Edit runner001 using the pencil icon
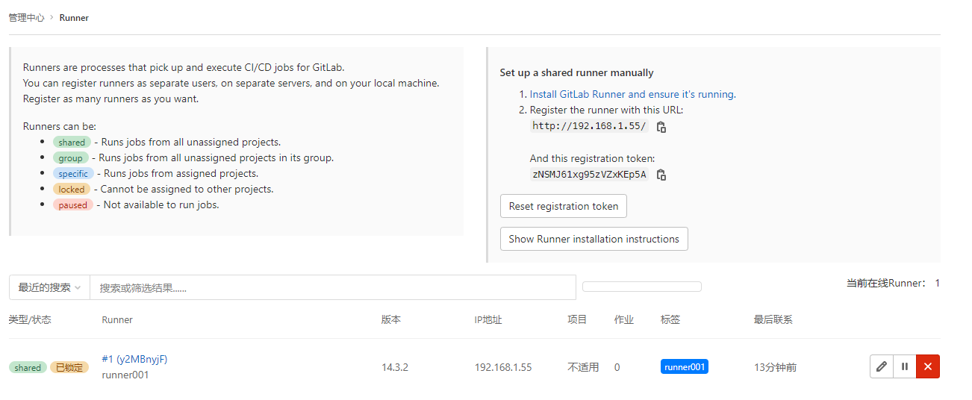 (x=882, y=366)
